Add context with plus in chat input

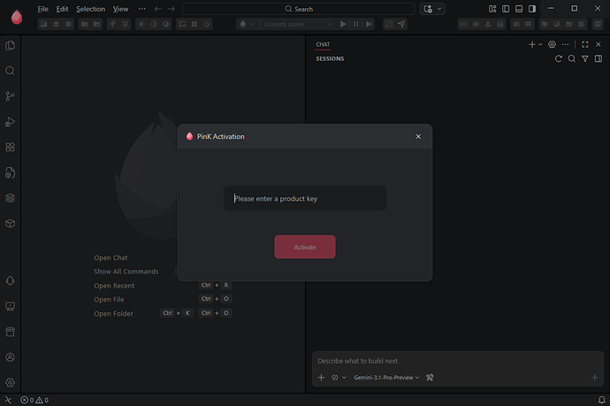(x=321, y=378)
